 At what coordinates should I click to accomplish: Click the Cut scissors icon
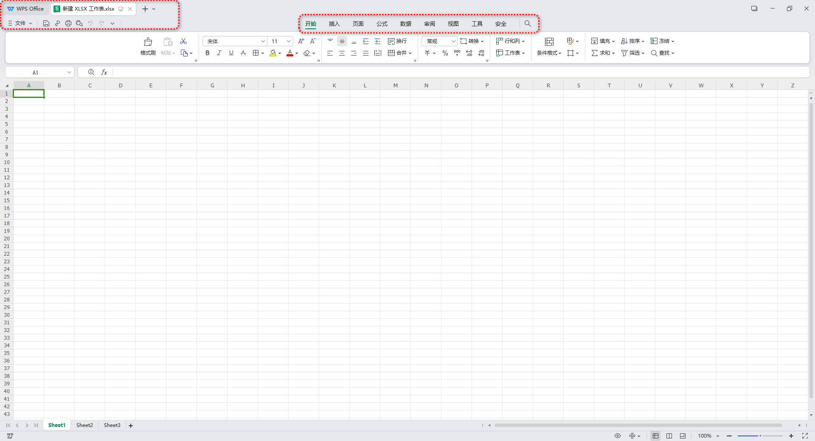183,41
